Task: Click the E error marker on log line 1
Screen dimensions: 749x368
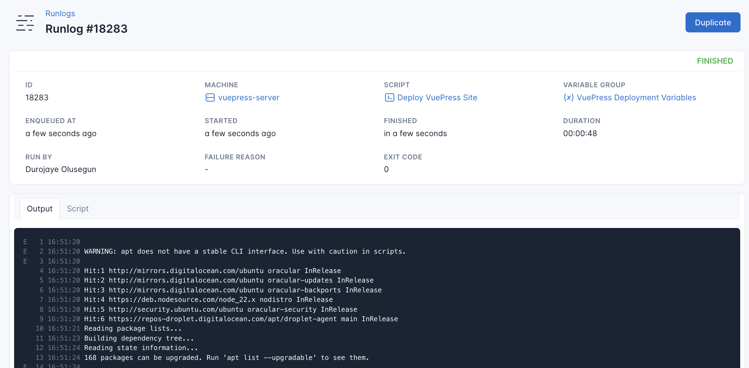Action: point(25,242)
